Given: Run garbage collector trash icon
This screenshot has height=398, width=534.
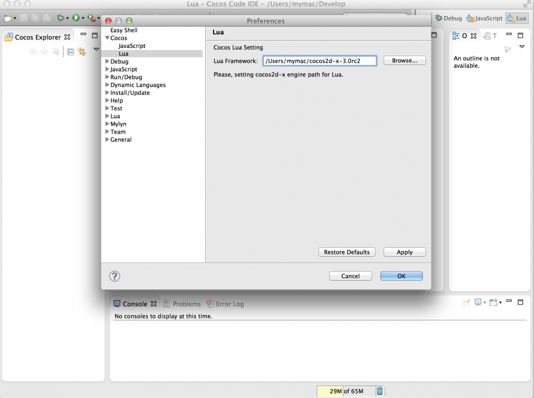Looking at the screenshot, I should pyautogui.click(x=379, y=391).
